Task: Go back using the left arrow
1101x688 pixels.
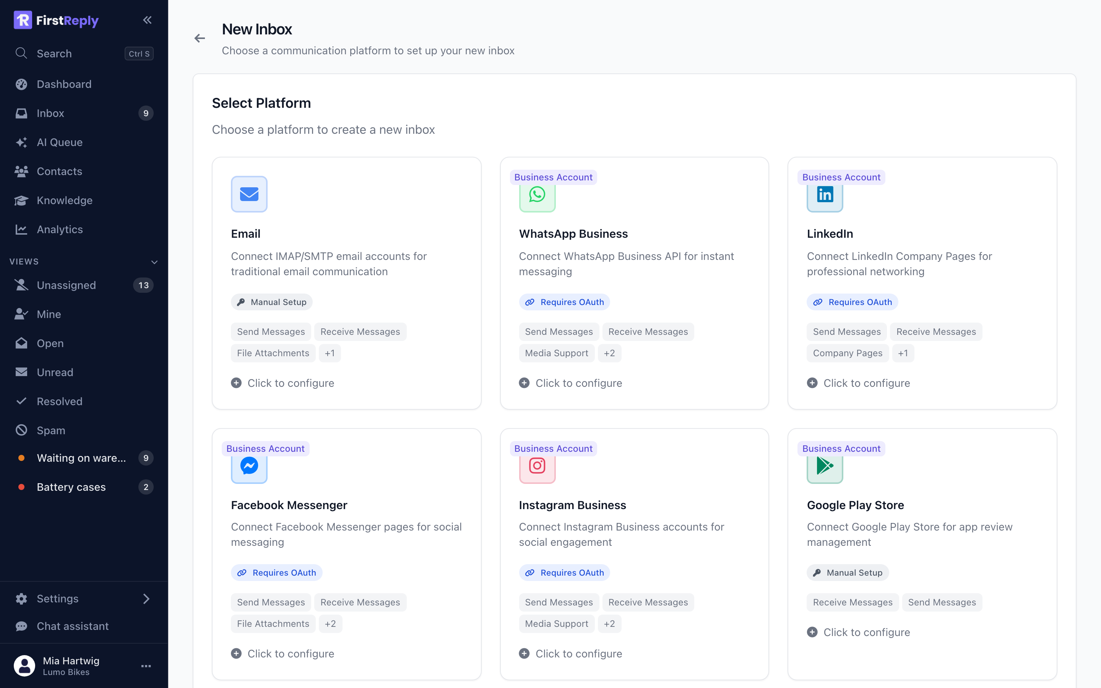Action: [200, 38]
